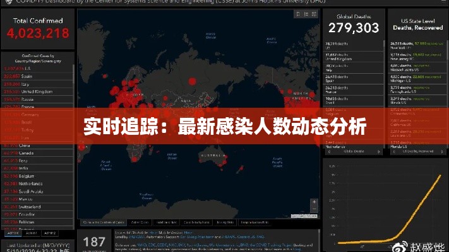449x252 pixels.
Task: Switch to Testing Rate map tab
Action: [x=225, y=222]
